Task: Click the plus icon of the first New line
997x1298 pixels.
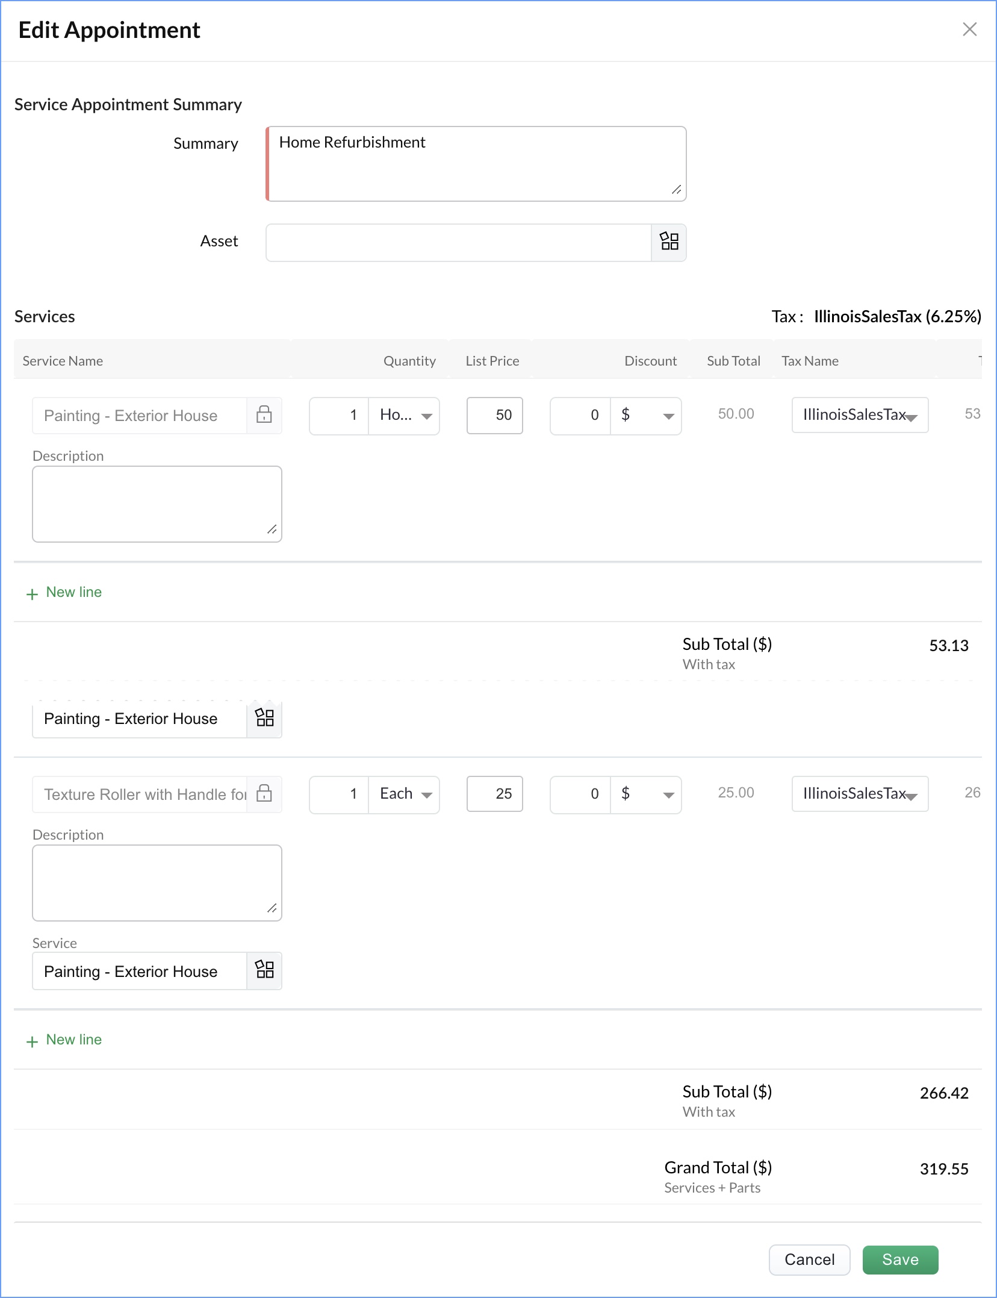Action: [x=33, y=594]
